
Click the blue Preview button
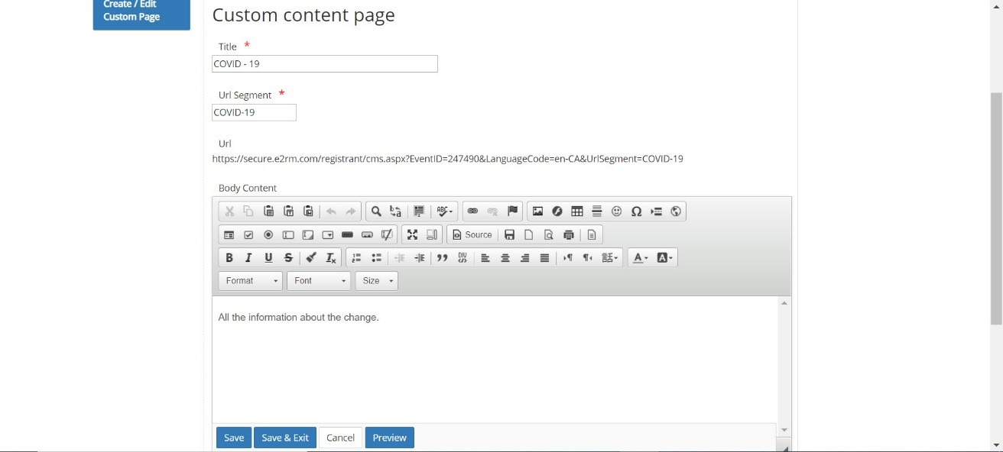click(390, 437)
